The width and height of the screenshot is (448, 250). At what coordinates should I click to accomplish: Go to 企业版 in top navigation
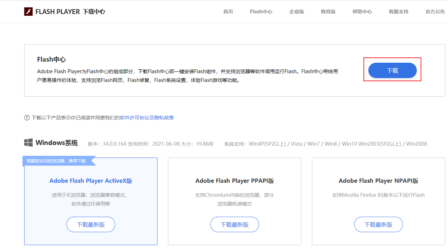(296, 12)
